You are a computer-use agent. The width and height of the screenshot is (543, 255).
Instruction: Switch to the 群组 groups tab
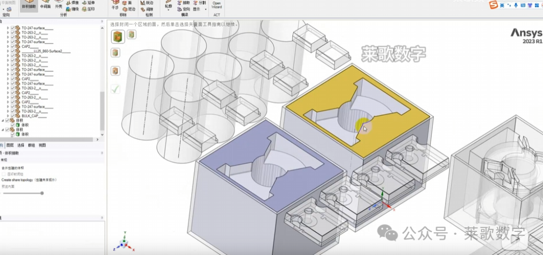tap(31, 145)
